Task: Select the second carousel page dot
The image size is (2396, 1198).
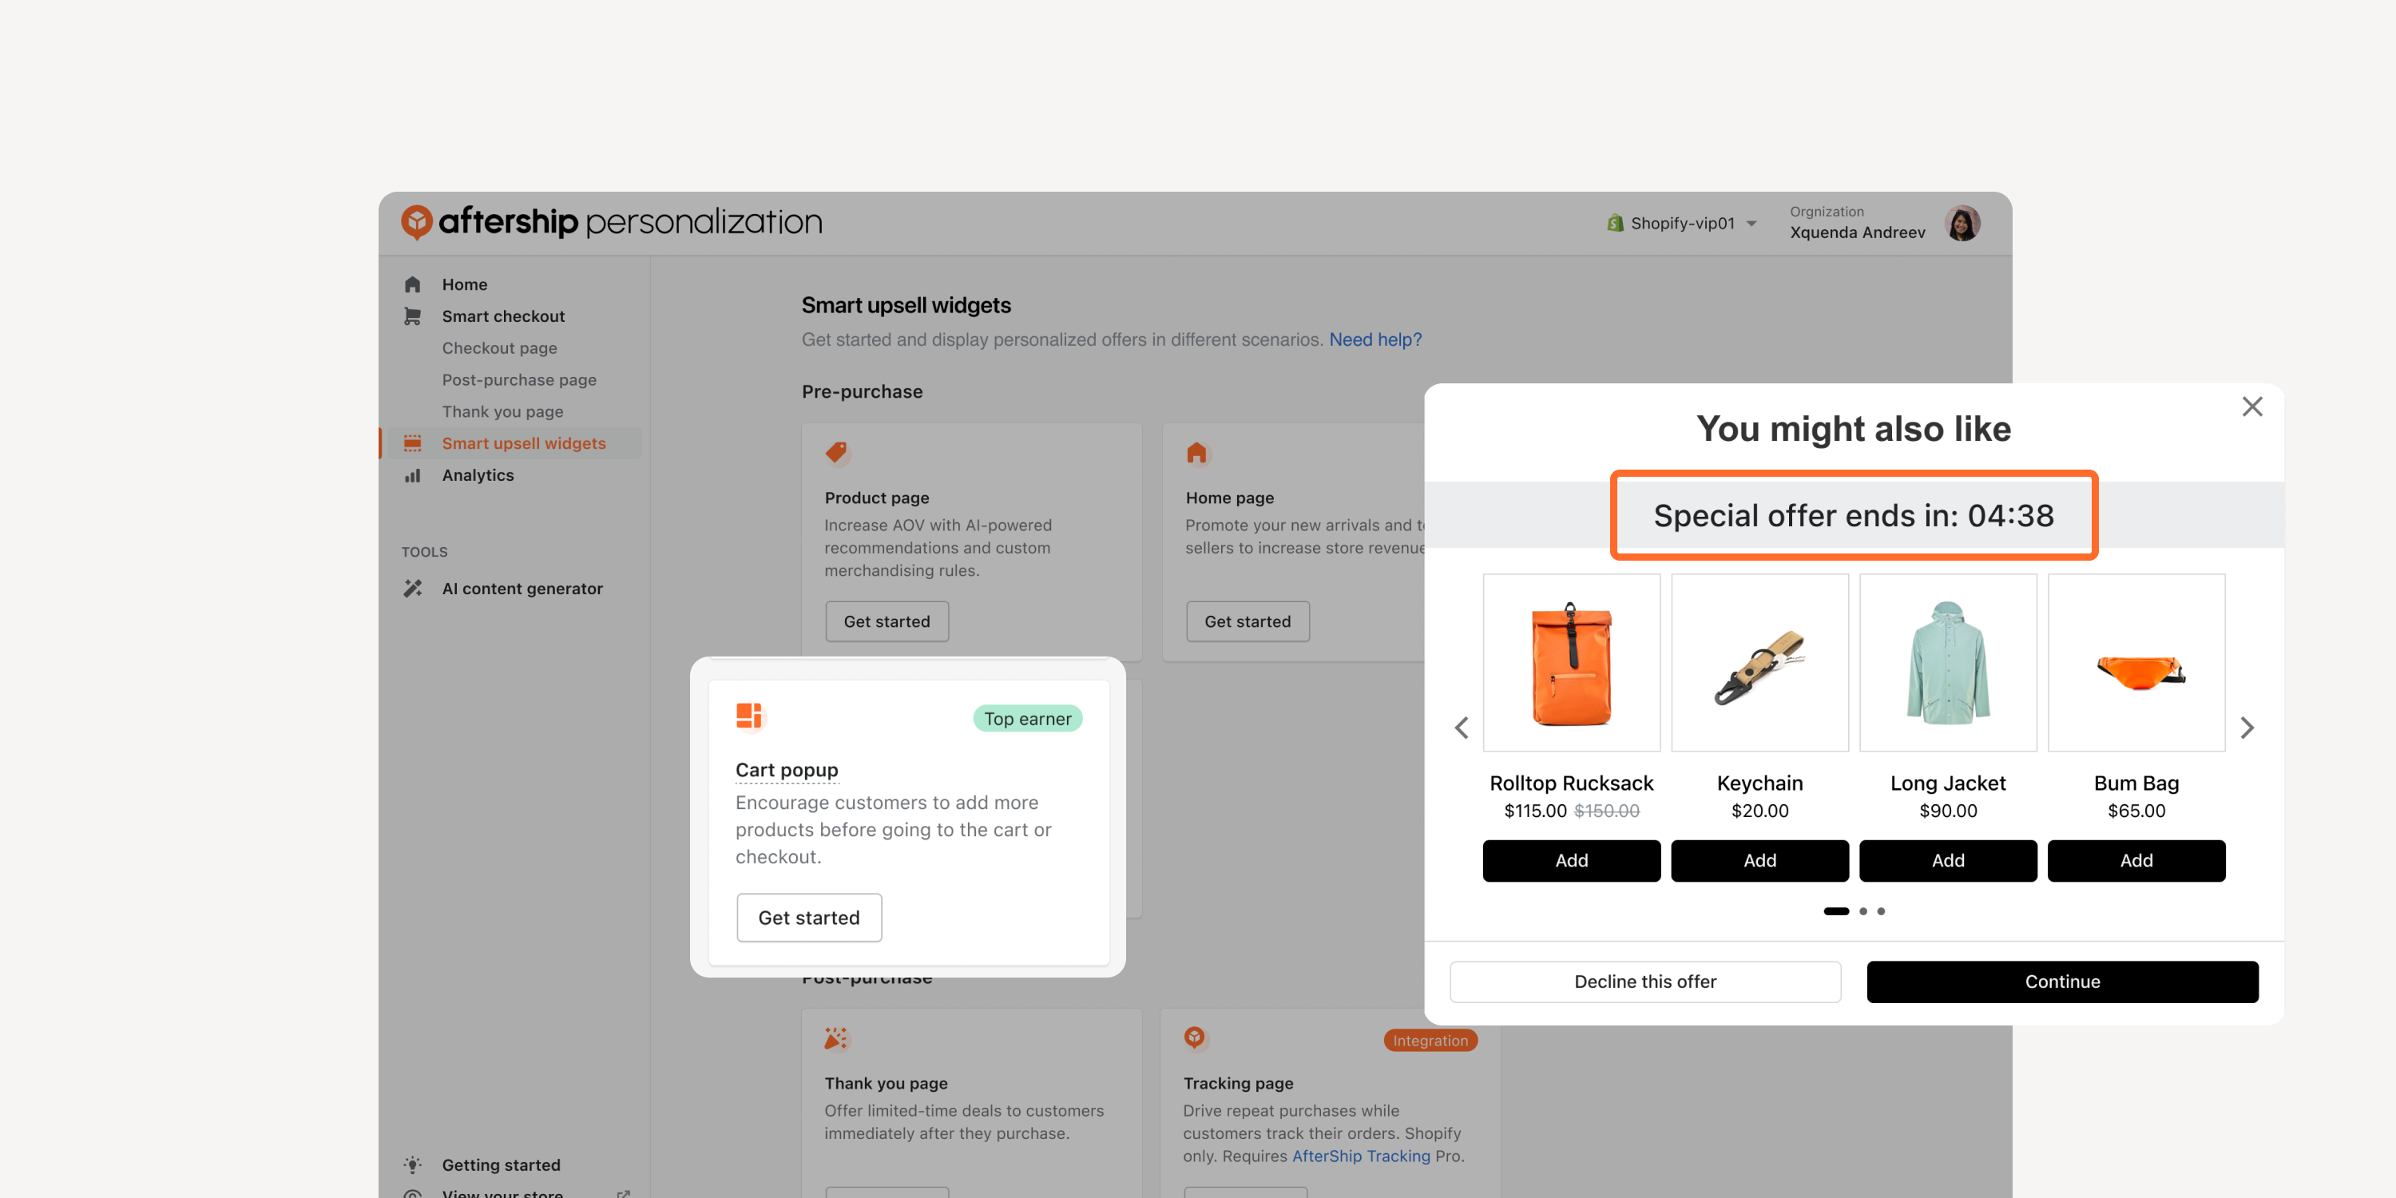Action: [1863, 911]
